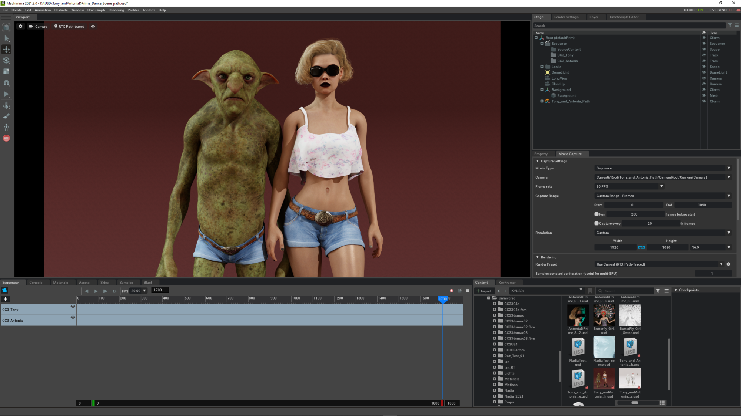
Task: Toggle the width-height aspect lock icon
Action: tap(641, 247)
